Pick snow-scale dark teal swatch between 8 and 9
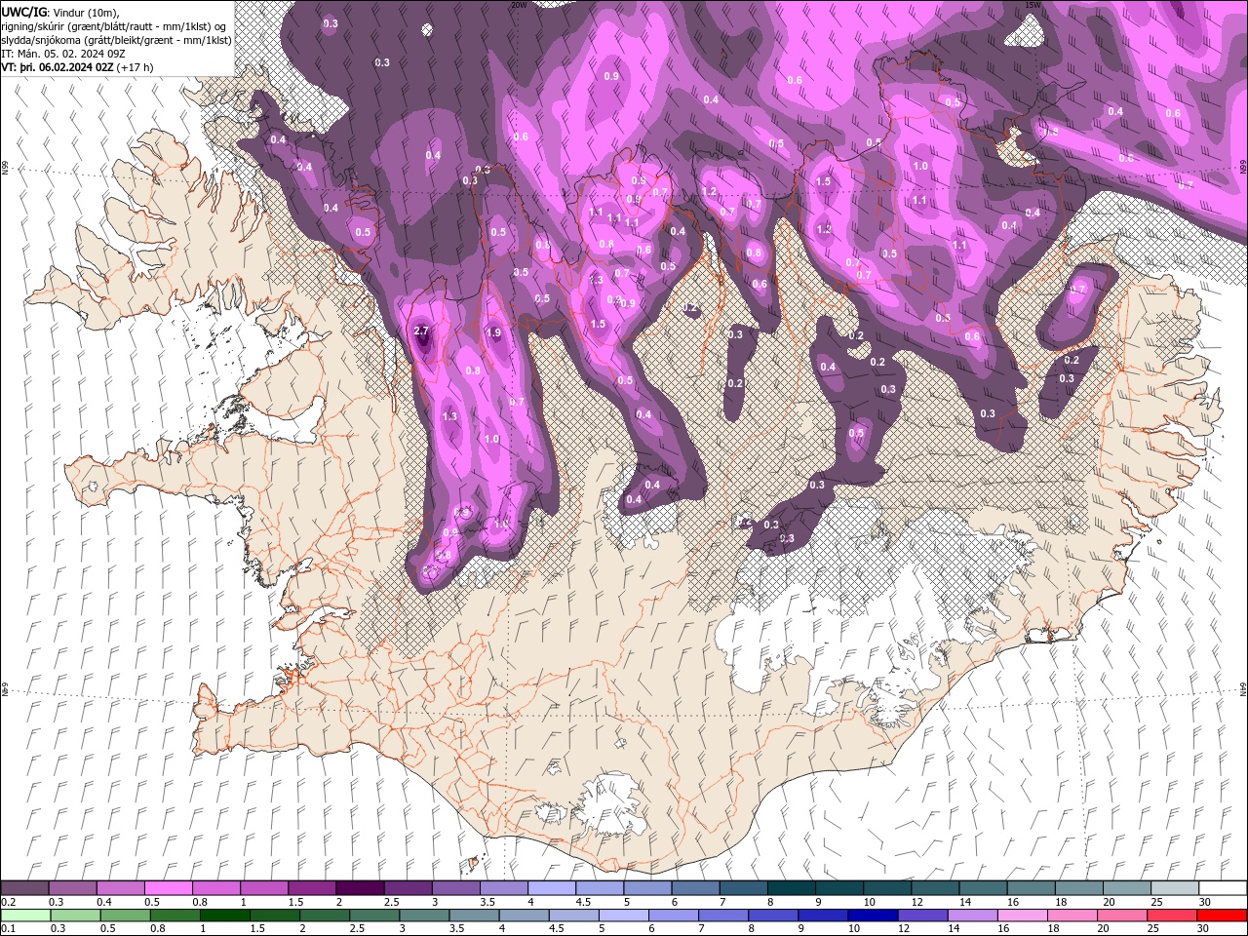 791,887
